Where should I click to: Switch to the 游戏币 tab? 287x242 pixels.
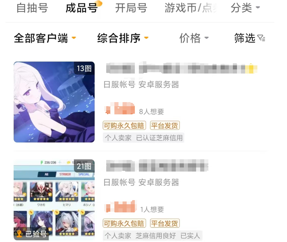(191, 8)
